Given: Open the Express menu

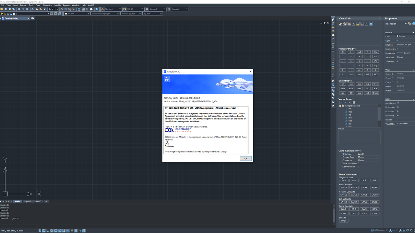Looking at the screenshot, I should pyautogui.click(x=66, y=5).
